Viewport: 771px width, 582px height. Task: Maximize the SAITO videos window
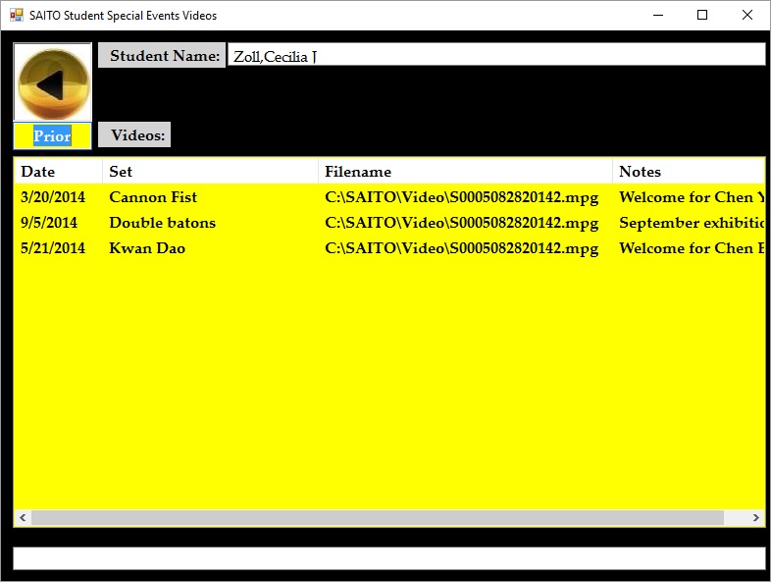click(702, 15)
